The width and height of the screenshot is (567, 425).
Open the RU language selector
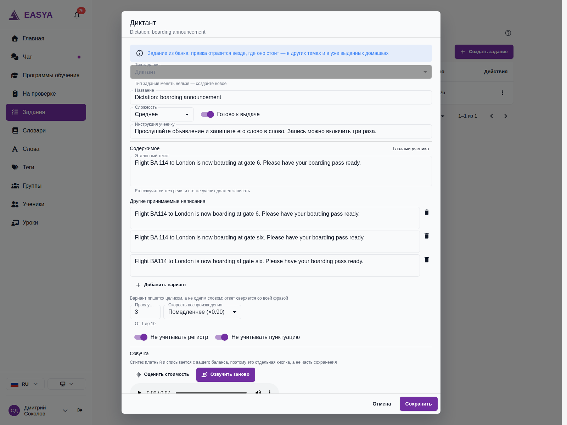[x=25, y=384]
